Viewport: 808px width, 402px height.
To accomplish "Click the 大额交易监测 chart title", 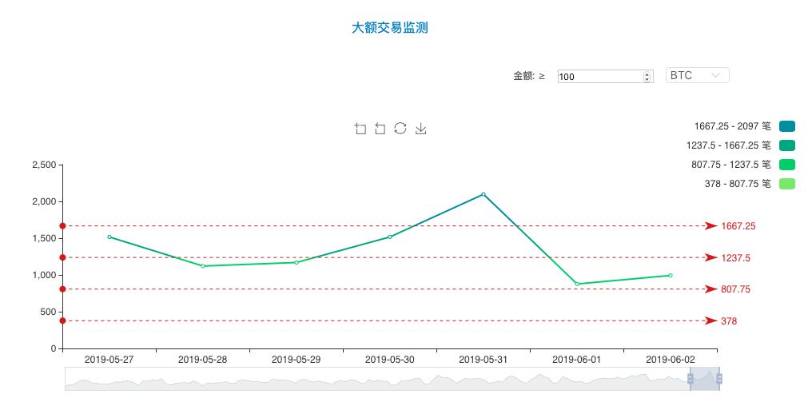I will pyautogui.click(x=390, y=28).
